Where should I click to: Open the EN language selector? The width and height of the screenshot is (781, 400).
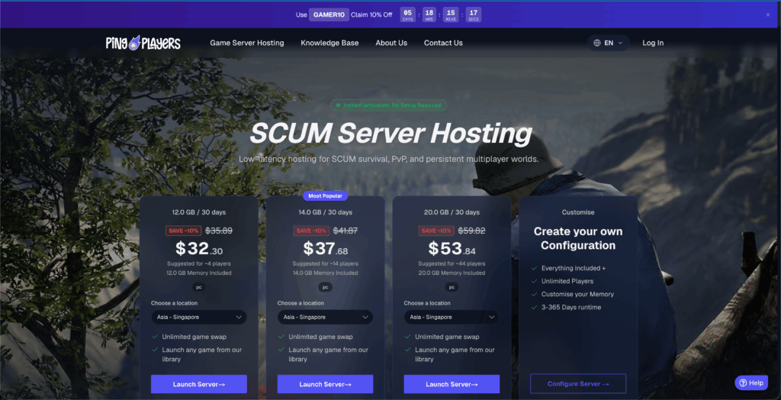[608, 43]
